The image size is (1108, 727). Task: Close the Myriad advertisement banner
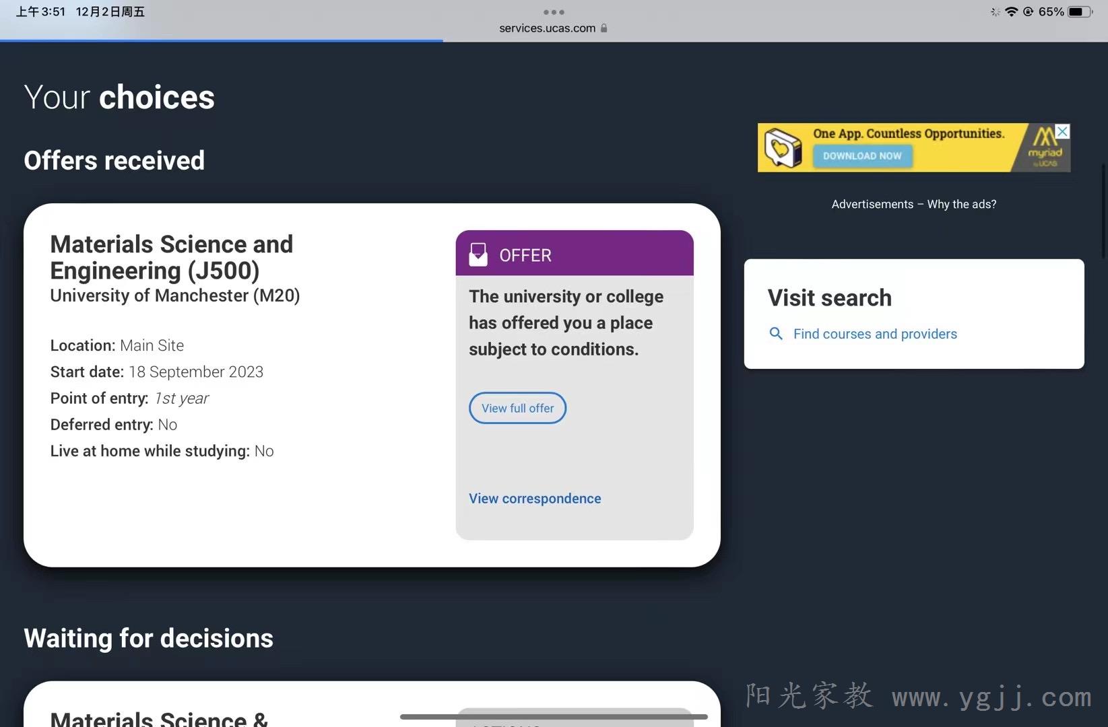(x=1062, y=131)
